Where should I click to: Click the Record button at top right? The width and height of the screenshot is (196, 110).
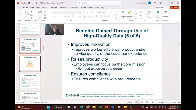pyautogui.click(x=160, y=8)
